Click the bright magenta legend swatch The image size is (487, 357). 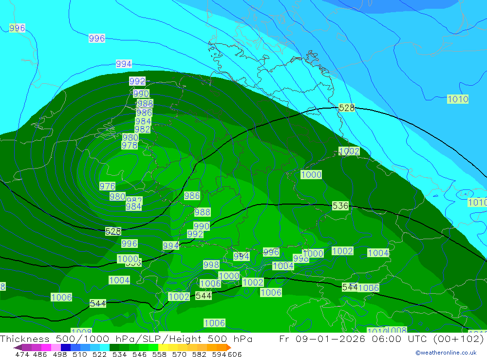(x=45, y=347)
